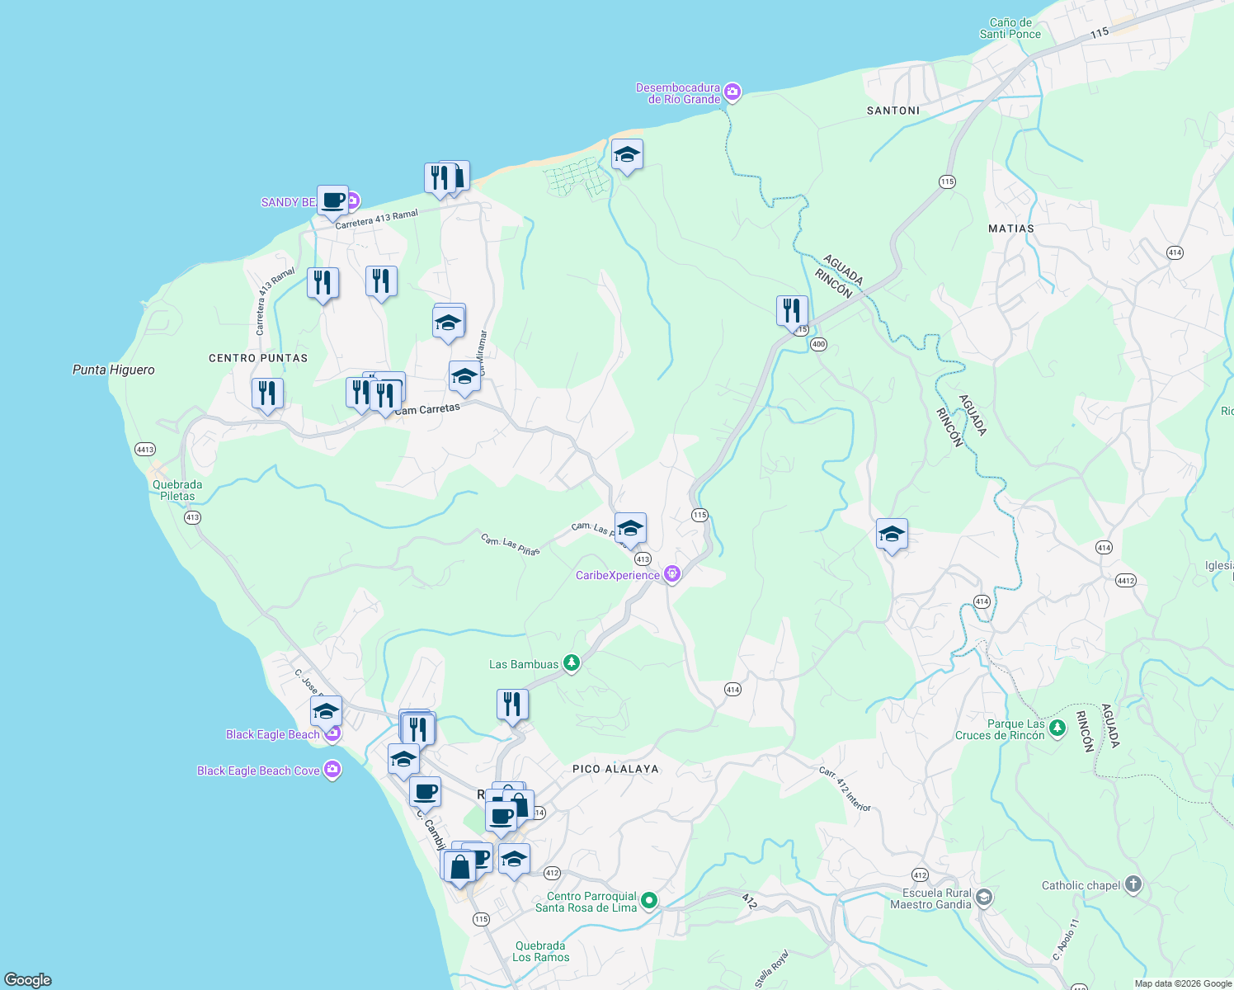Click the restaurant icon on Cam Carretas

point(384,395)
